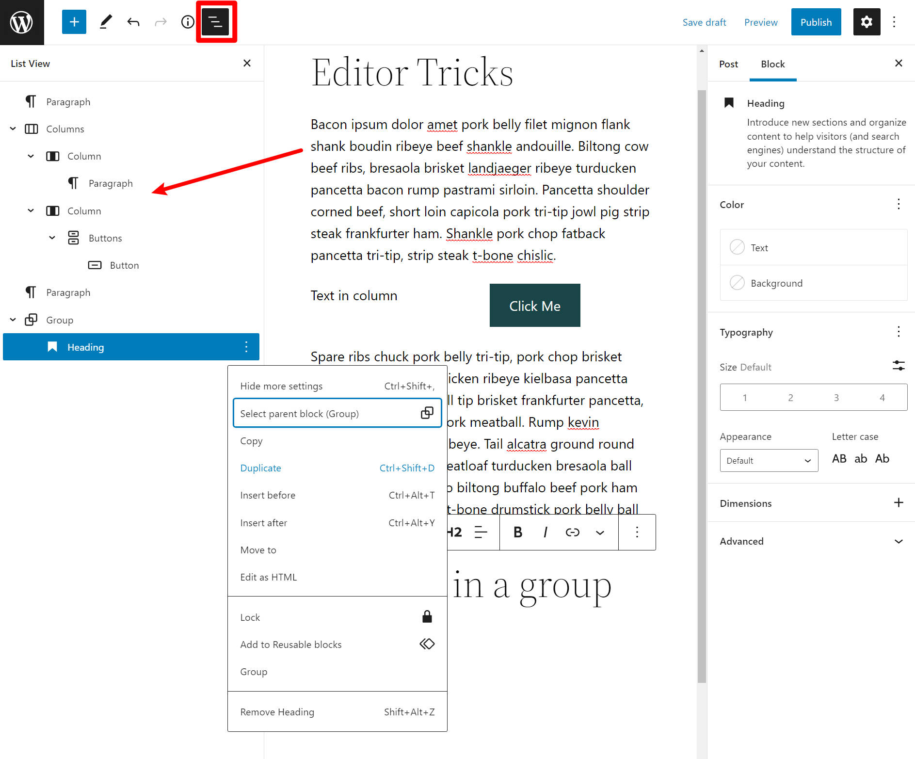Viewport: 915px width, 759px height.
Task: Switch to the Post tab
Action: (728, 64)
